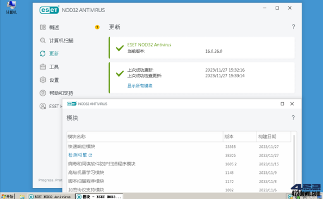Click the 模块 list vertical scrollbar
This screenshot has height=199, width=323.
coord(294,163)
